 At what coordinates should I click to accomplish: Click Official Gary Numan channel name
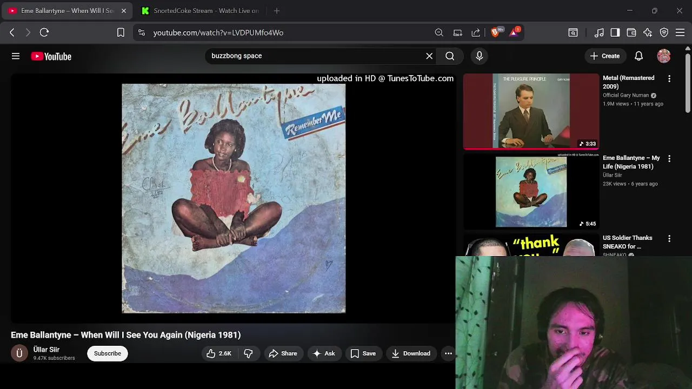626,95
